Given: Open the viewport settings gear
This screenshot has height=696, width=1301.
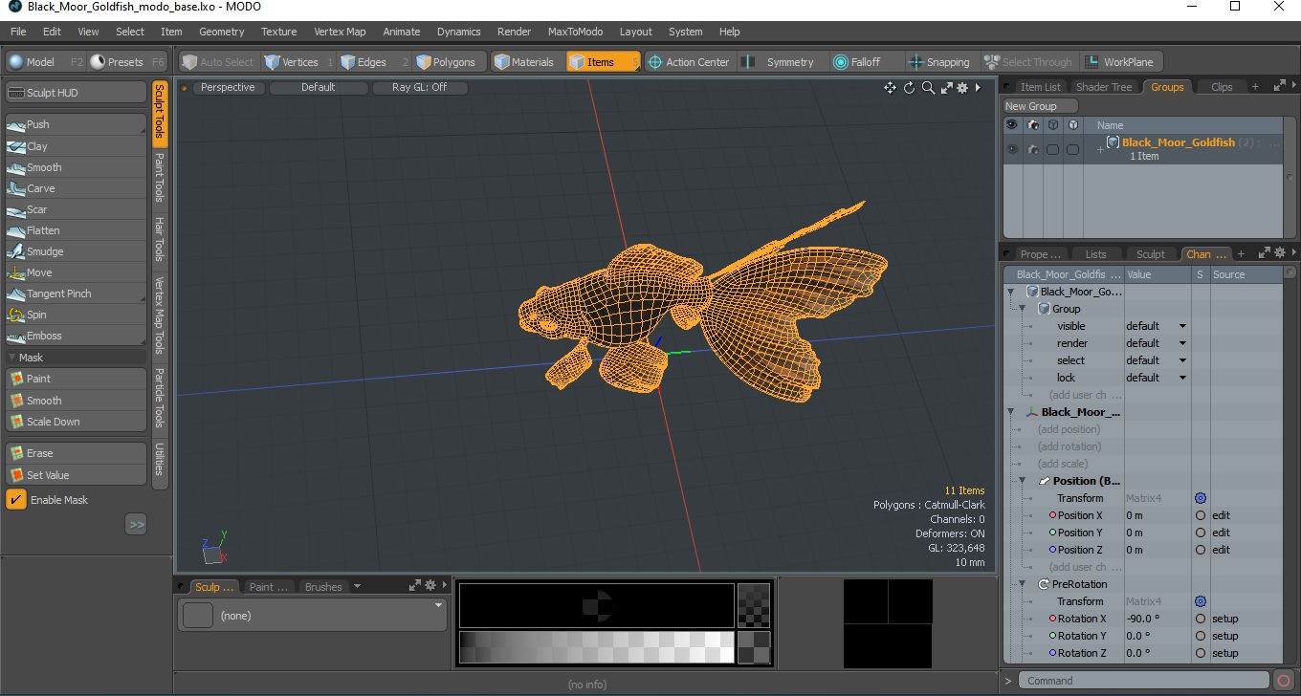Looking at the screenshot, I should [x=962, y=88].
